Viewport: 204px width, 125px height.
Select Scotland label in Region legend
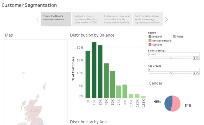point(157,45)
